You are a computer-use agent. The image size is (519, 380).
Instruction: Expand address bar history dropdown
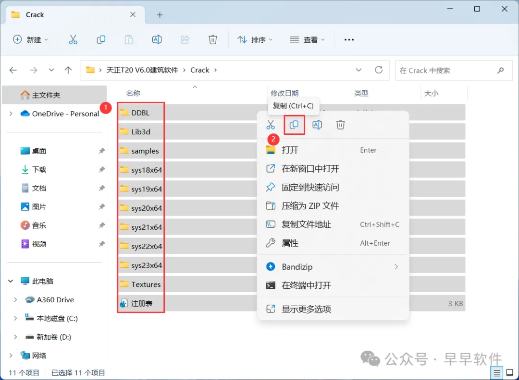pyautogui.click(x=358, y=70)
